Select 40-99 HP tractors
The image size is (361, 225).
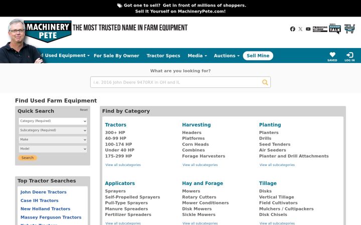[116, 138]
